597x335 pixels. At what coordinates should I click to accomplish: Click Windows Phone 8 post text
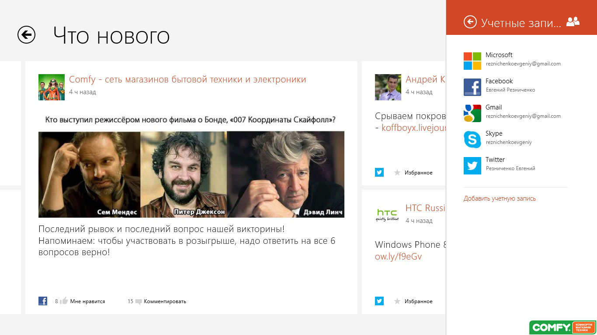[410, 245]
